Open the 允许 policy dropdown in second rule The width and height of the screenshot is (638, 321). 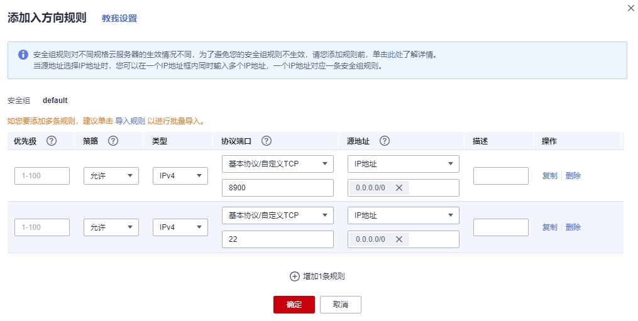tap(111, 227)
